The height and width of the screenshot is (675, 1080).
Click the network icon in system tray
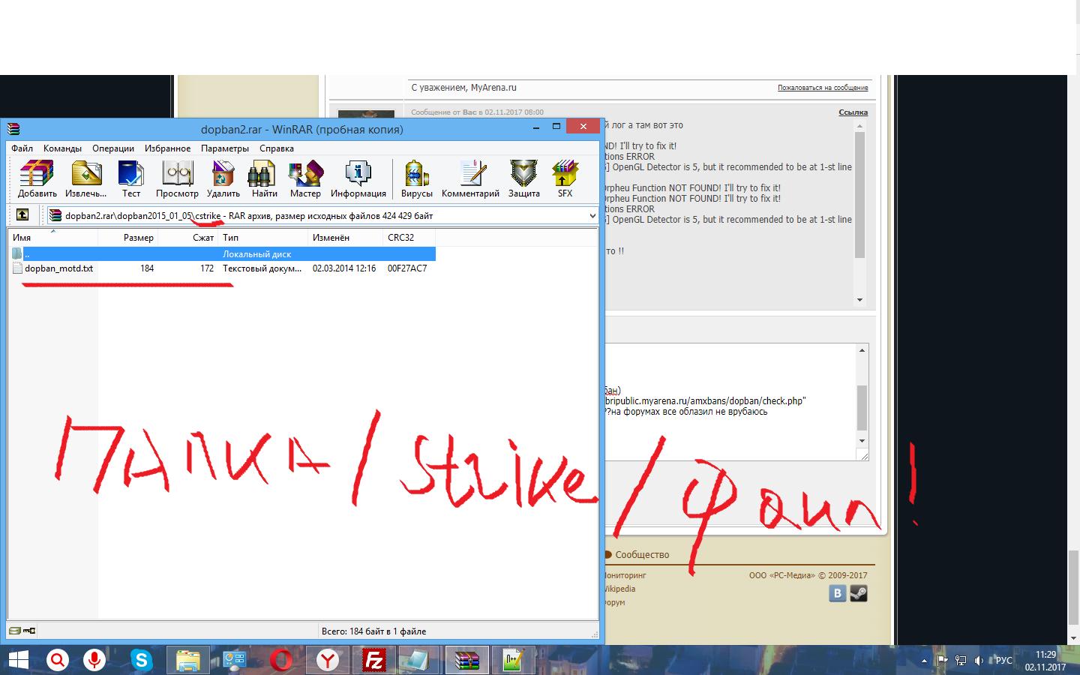tap(961, 661)
